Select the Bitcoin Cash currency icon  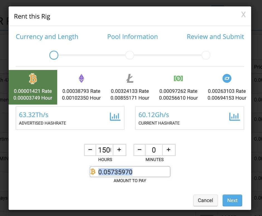(178, 79)
